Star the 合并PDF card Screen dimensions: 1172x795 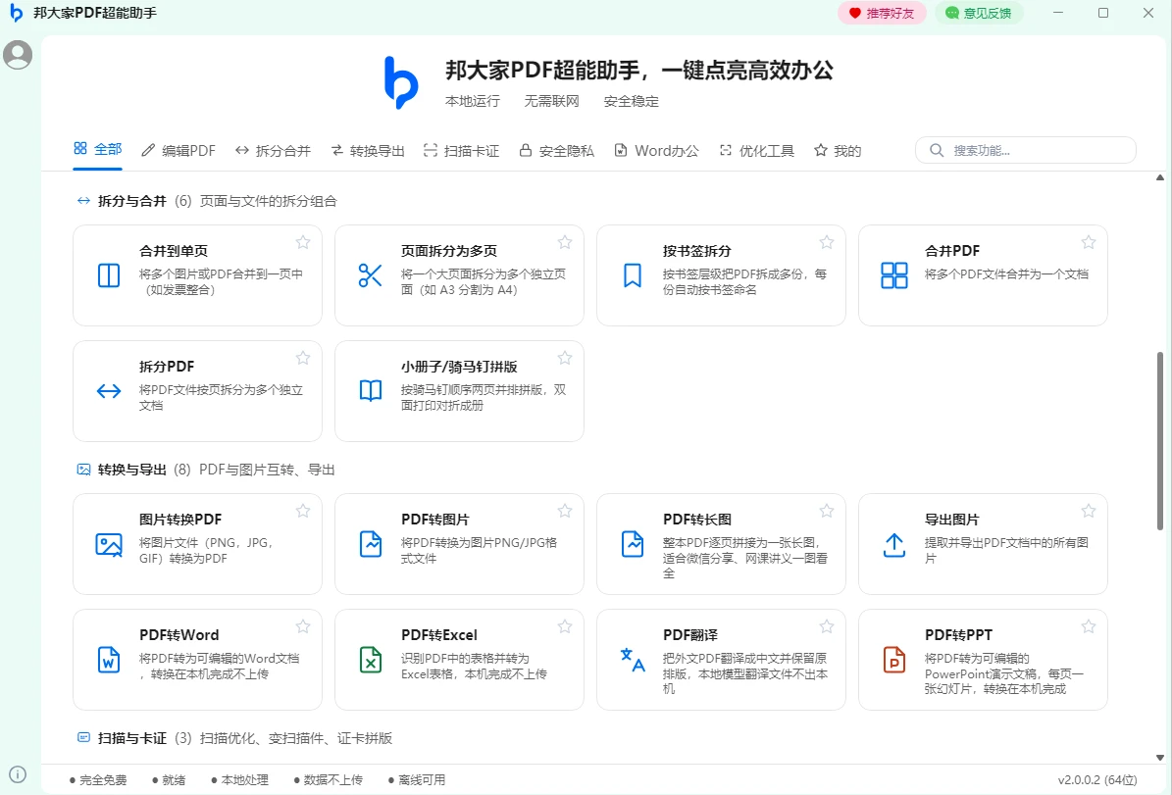(x=1089, y=242)
